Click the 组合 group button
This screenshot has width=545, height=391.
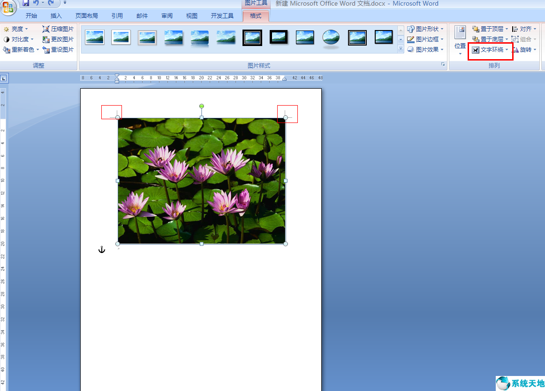coord(524,39)
